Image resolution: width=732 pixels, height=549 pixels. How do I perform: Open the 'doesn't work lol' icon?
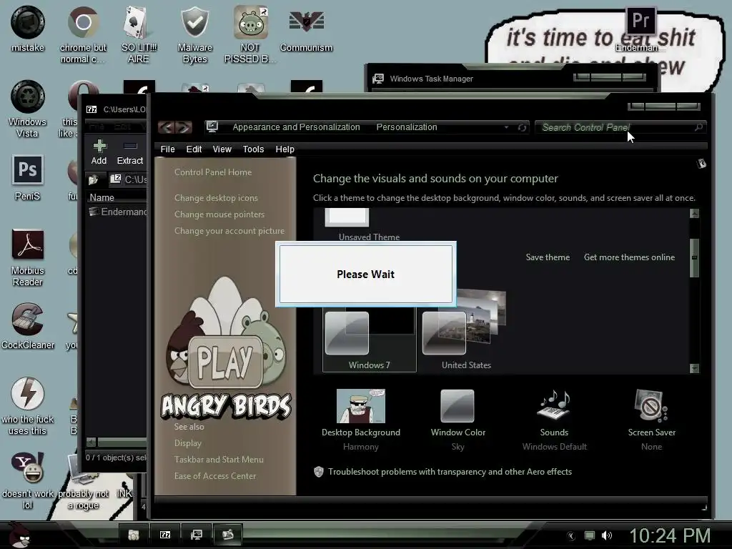(28, 480)
